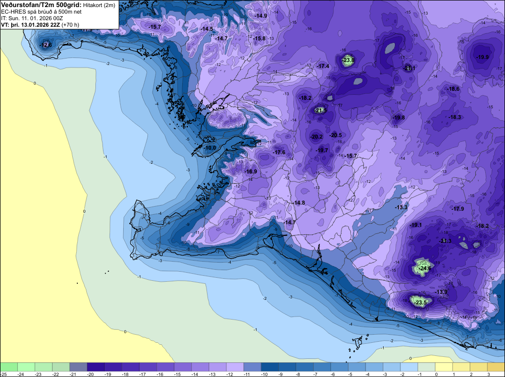The image size is (505, 377).
Task: Select the -17.9 temperature value
Action: 458,209
